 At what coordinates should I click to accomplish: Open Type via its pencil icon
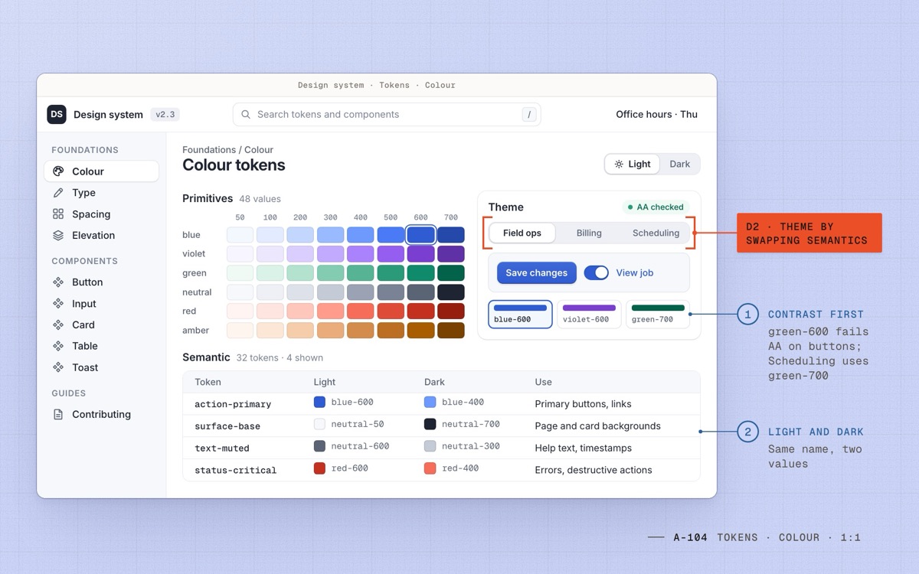pos(58,193)
